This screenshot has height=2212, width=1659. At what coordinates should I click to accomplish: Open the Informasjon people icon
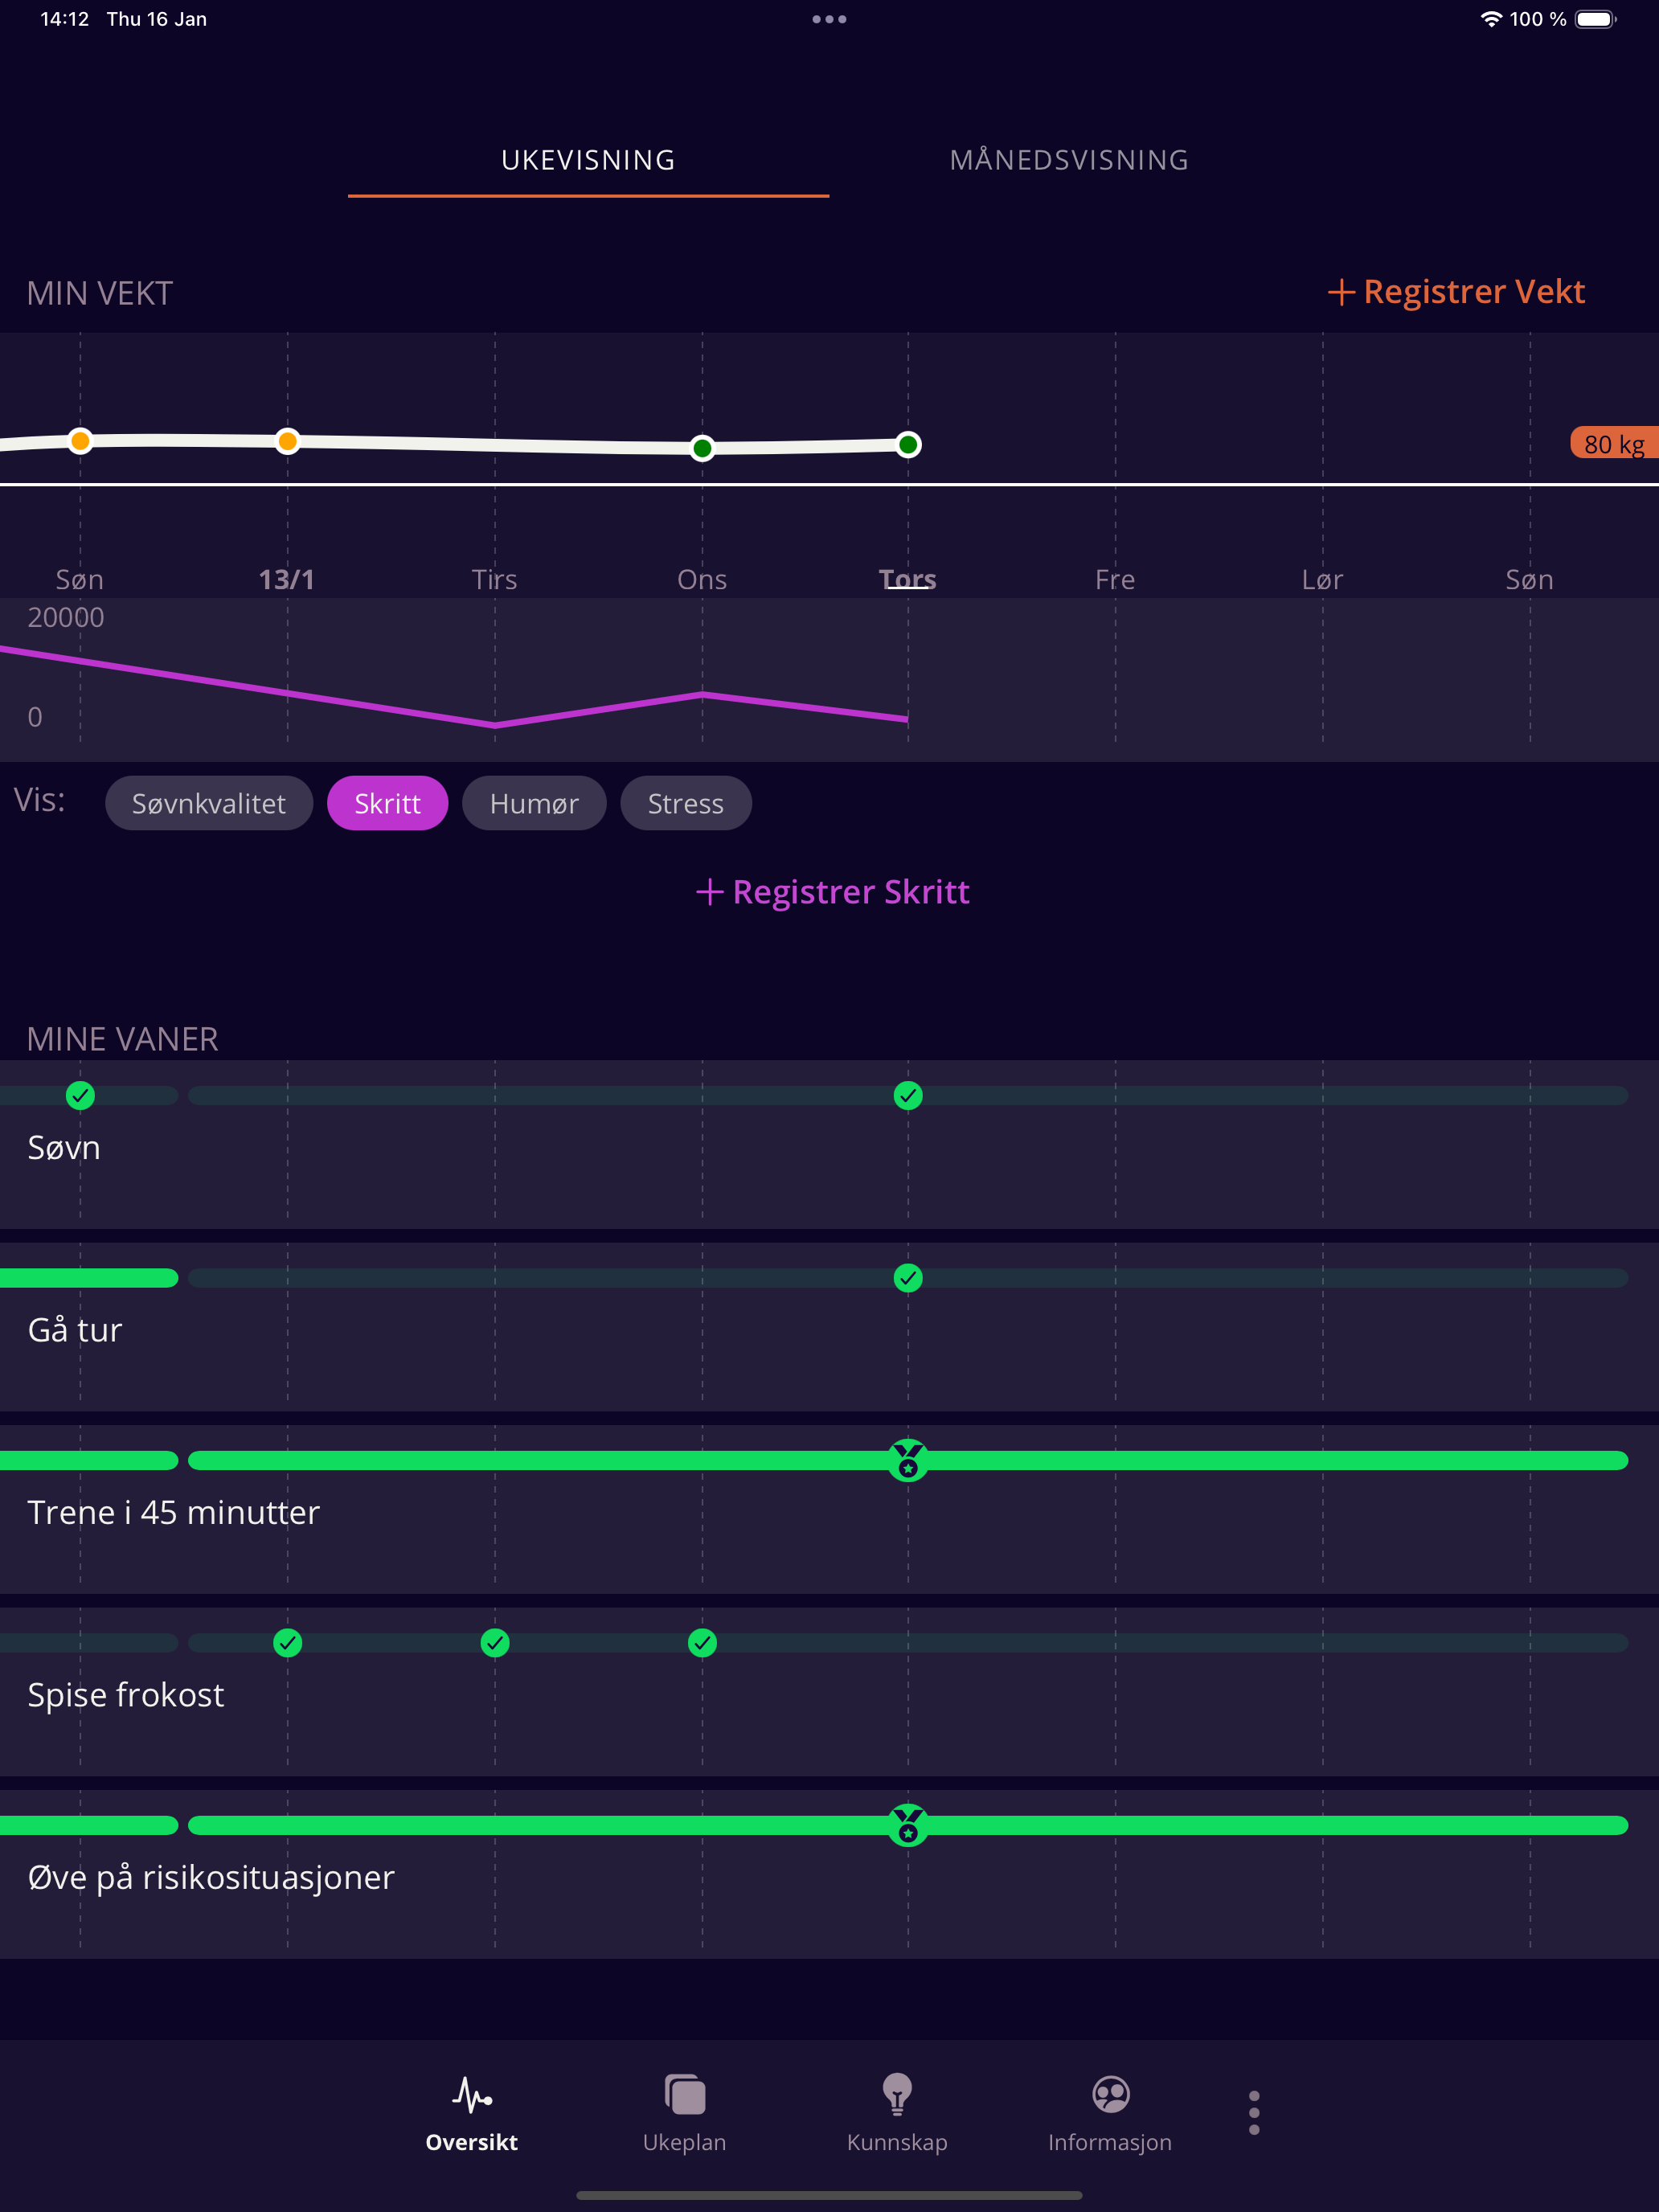pos(1110,2094)
